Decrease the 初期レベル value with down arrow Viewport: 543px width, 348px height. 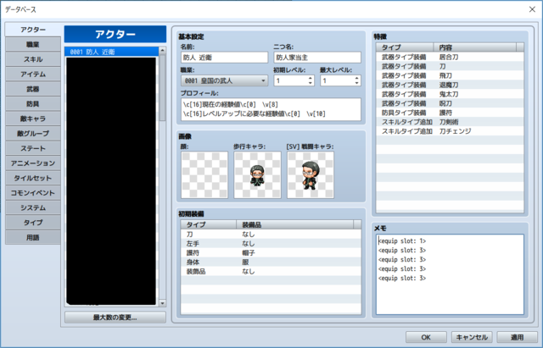[x=311, y=83]
